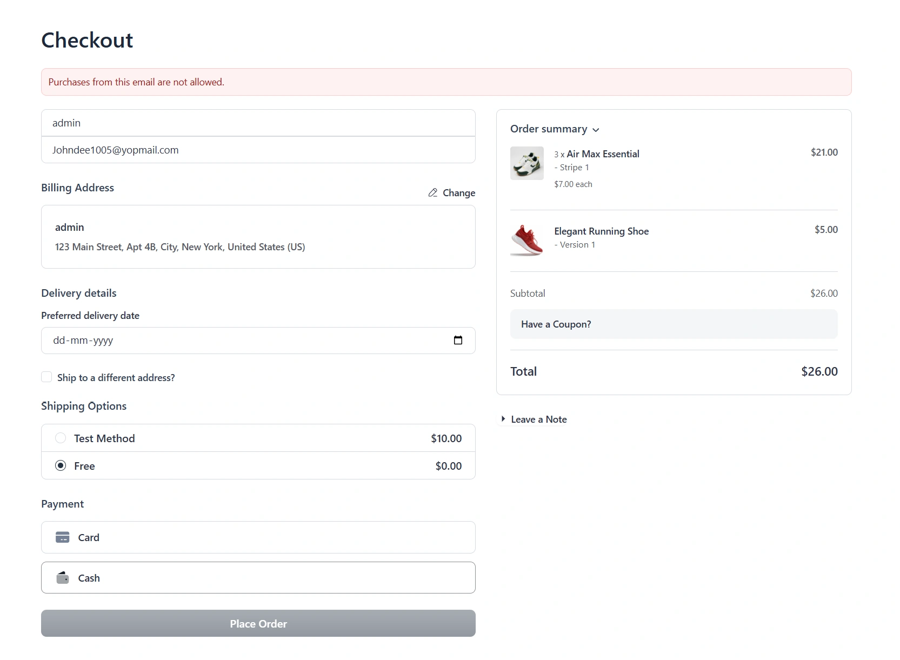Click the Elegant Running Shoe product name

(x=601, y=231)
